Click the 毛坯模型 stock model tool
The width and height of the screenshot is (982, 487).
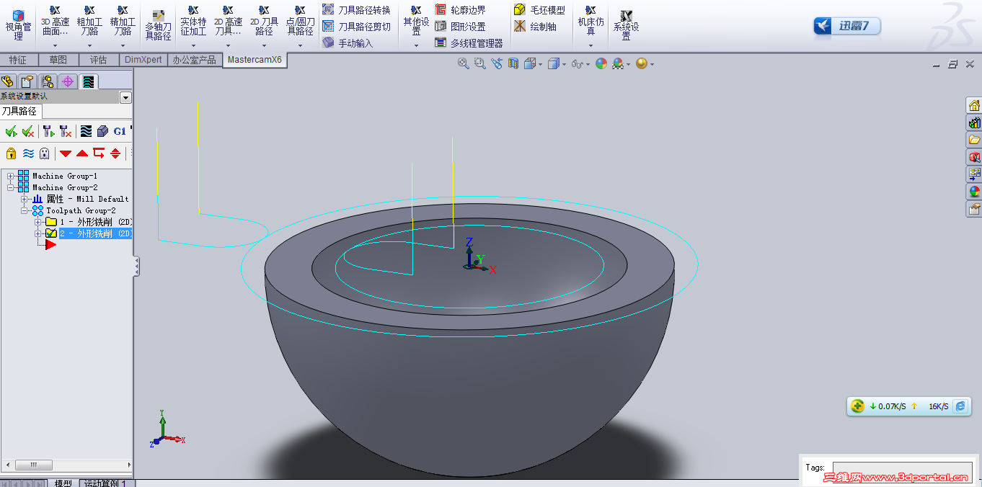(x=539, y=9)
